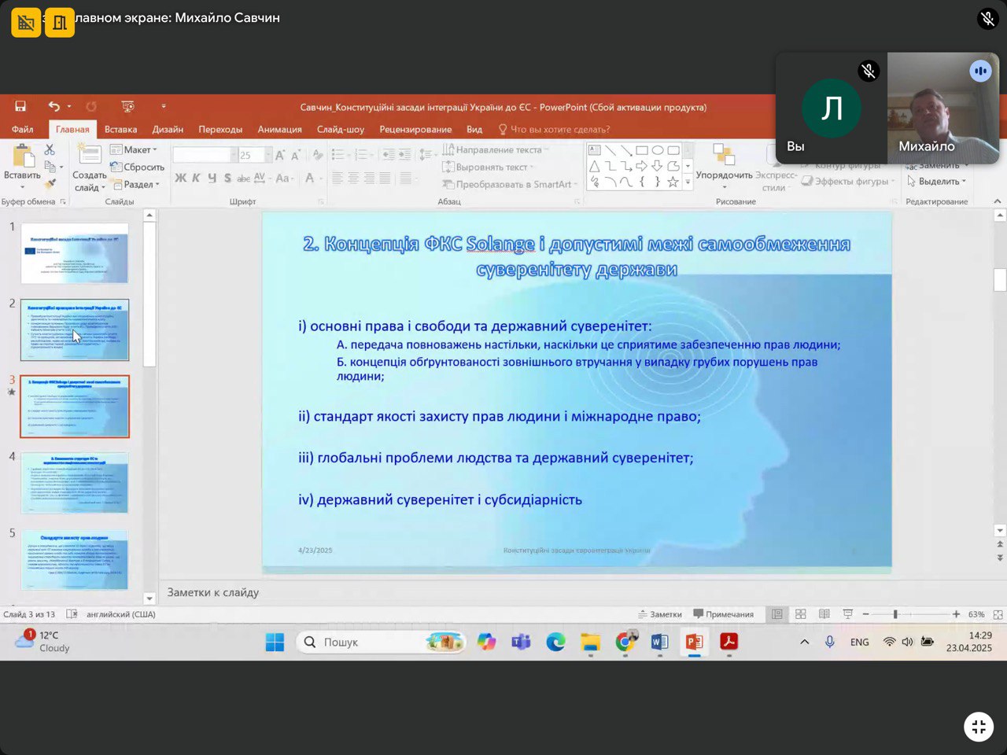1007x755 pixels.
Task: Toggle Italic formatting (К)
Action: tap(196, 179)
